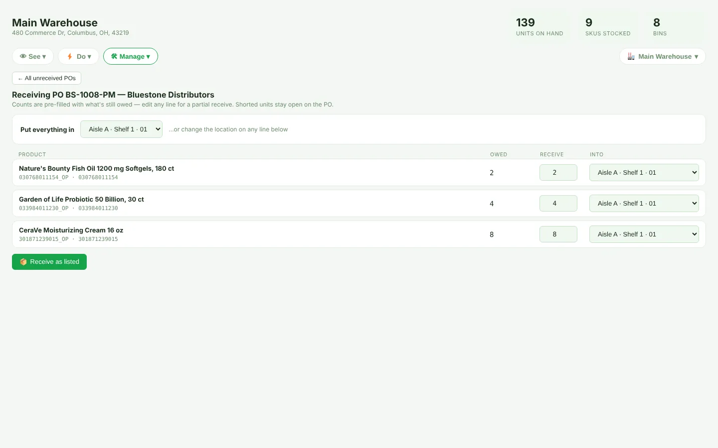The height and width of the screenshot is (448, 718).
Task: Click the Bins stat card
Action: tap(676, 27)
